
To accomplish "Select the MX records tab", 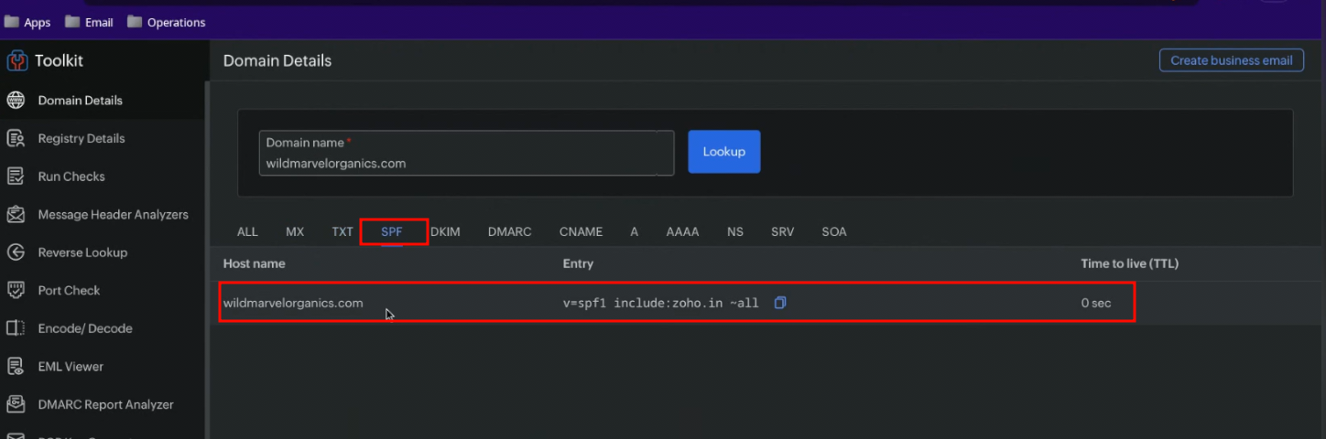I will [x=295, y=232].
